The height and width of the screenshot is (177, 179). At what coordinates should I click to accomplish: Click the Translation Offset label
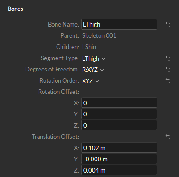pos(55,137)
